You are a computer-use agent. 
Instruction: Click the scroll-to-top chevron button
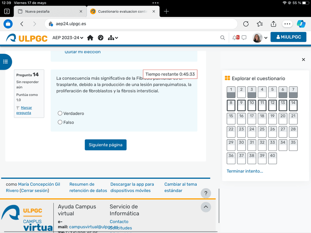pyautogui.click(x=206, y=207)
